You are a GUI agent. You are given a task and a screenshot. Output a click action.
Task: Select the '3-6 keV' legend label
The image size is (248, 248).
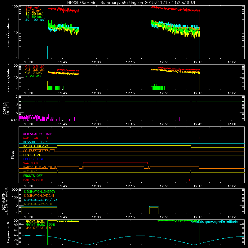(32, 7)
